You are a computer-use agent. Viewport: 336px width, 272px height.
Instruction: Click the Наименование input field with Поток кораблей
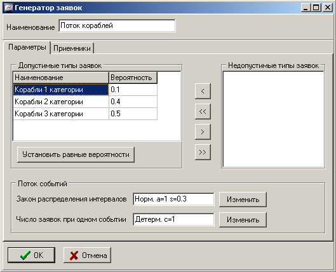click(117, 25)
